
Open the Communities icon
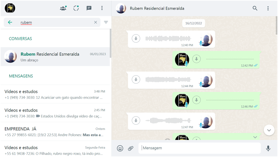63,8
